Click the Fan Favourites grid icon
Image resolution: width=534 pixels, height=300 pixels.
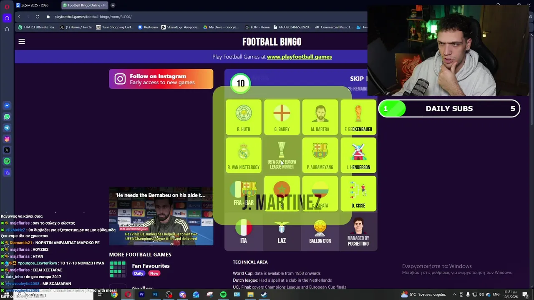pos(118,269)
